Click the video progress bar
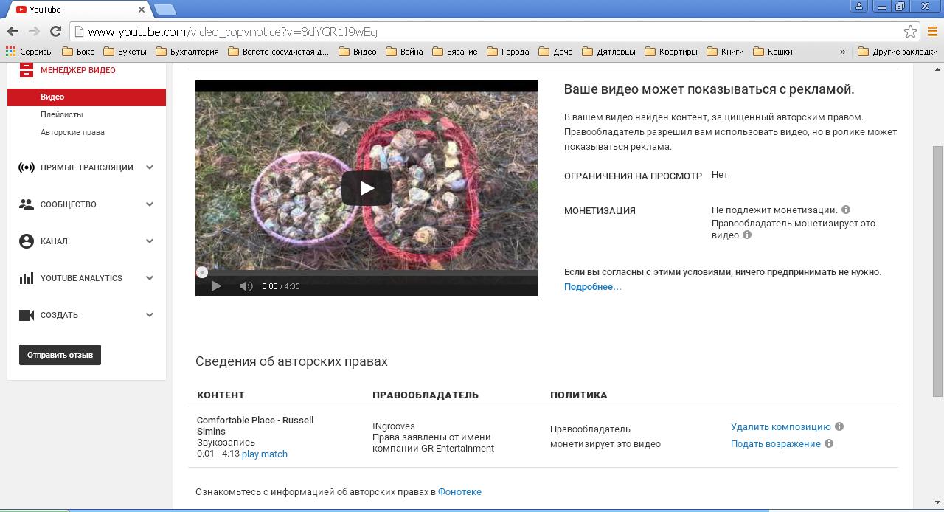The height and width of the screenshot is (512, 944). (367, 273)
